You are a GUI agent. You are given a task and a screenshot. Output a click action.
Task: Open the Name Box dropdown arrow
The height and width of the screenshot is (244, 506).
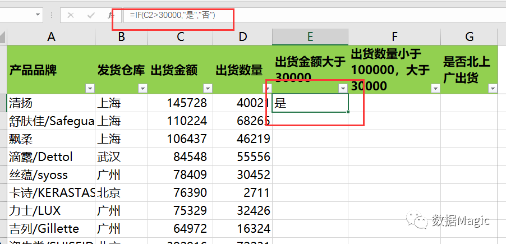point(38,15)
